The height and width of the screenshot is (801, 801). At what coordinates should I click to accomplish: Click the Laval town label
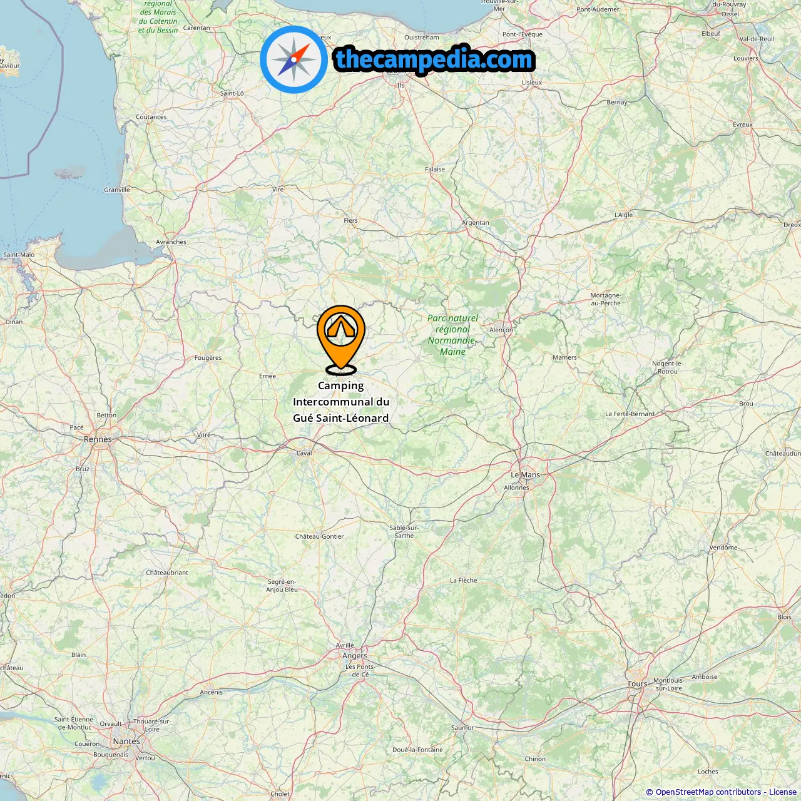click(x=304, y=453)
